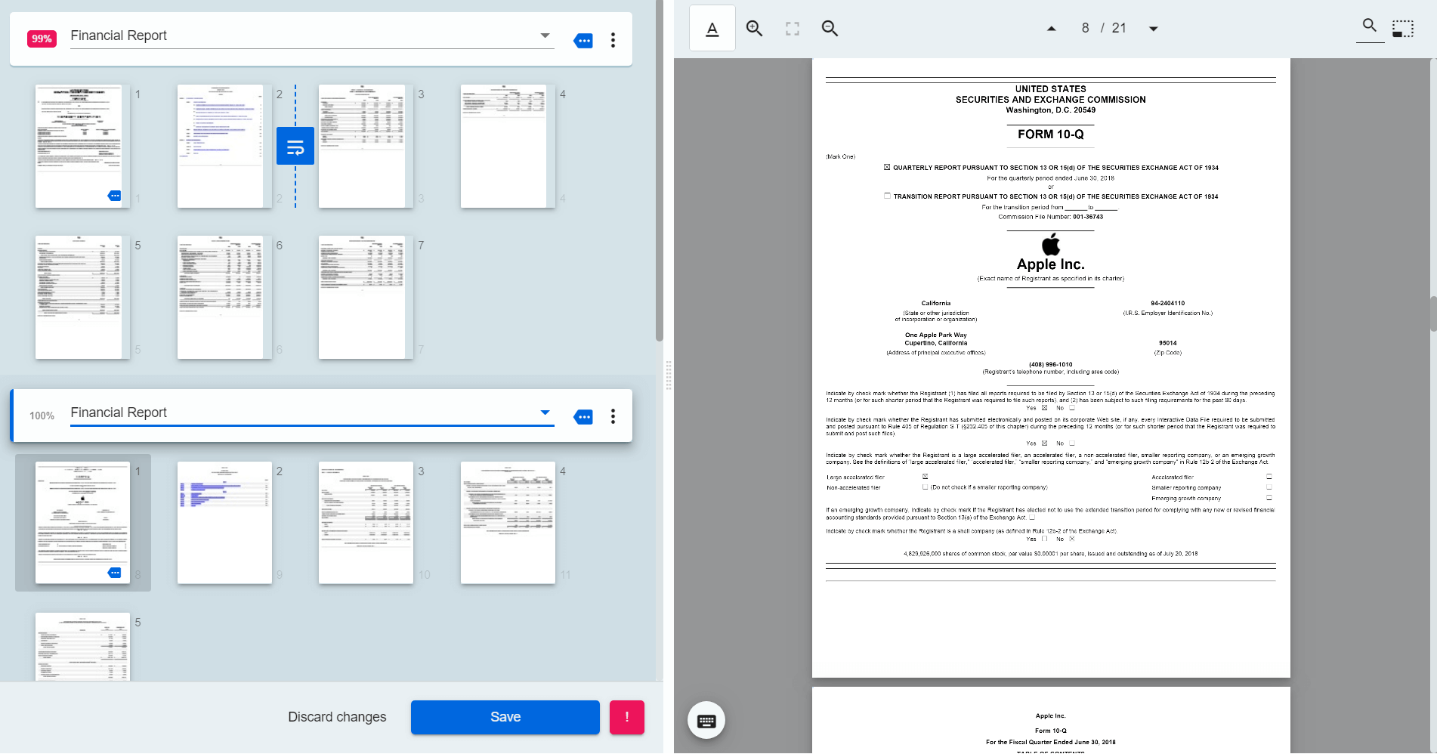Select page 3 thumbnail of the second document
The width and height of the screenshot is (1437, 754).
(x=366, y=523)
